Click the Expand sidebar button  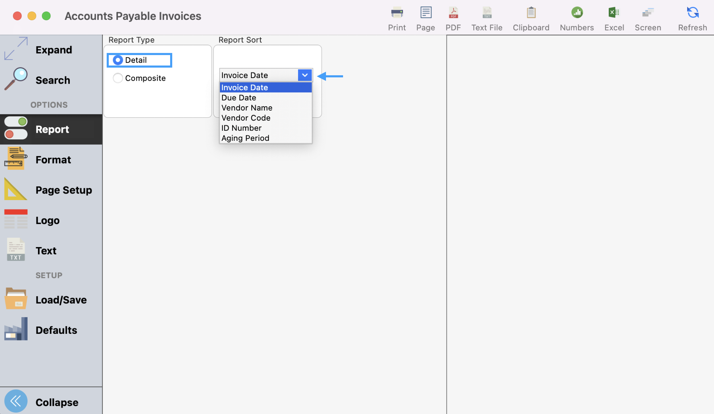click(51, 50)
